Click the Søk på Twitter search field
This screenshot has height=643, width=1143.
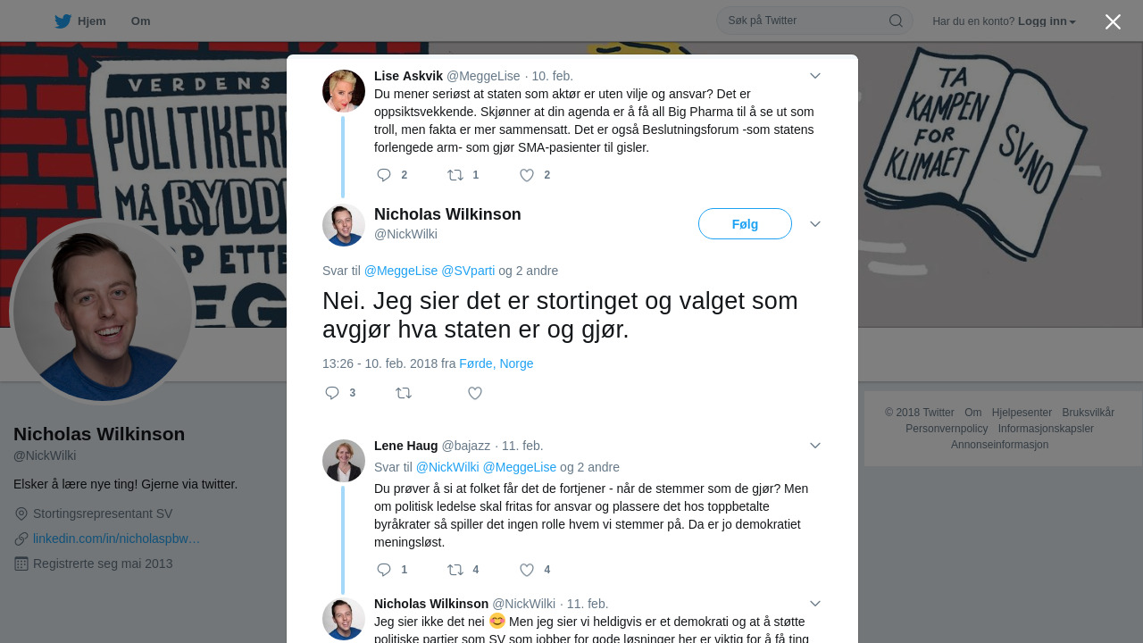tap(804, 21)
